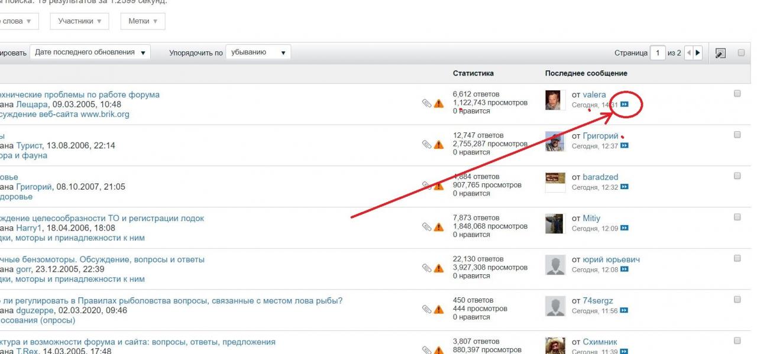This screenshot has width=757, height=354.
Task: Click warning icon in 1,122,743 views row
Action: tap(439, 103)
